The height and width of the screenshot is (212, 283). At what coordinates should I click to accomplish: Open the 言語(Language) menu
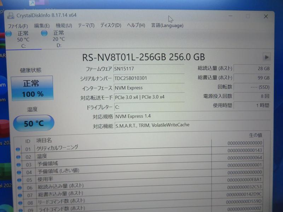click(167, 25)
